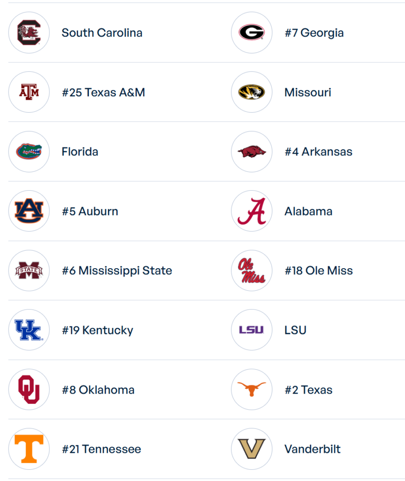Click the Oklahoma OU logo
The height and width of the screenshot is (481, 405).
click(29, 389)
